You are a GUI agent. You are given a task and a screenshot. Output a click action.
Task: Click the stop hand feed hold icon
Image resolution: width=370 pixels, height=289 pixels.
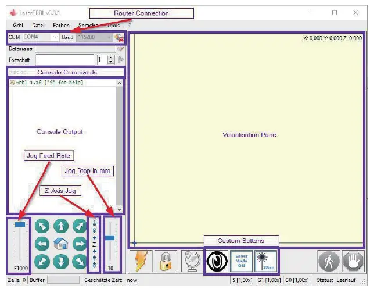[x=353, y=261]
